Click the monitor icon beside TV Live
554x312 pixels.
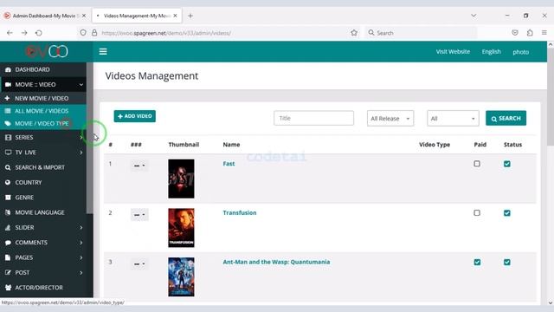pos(8,153)
